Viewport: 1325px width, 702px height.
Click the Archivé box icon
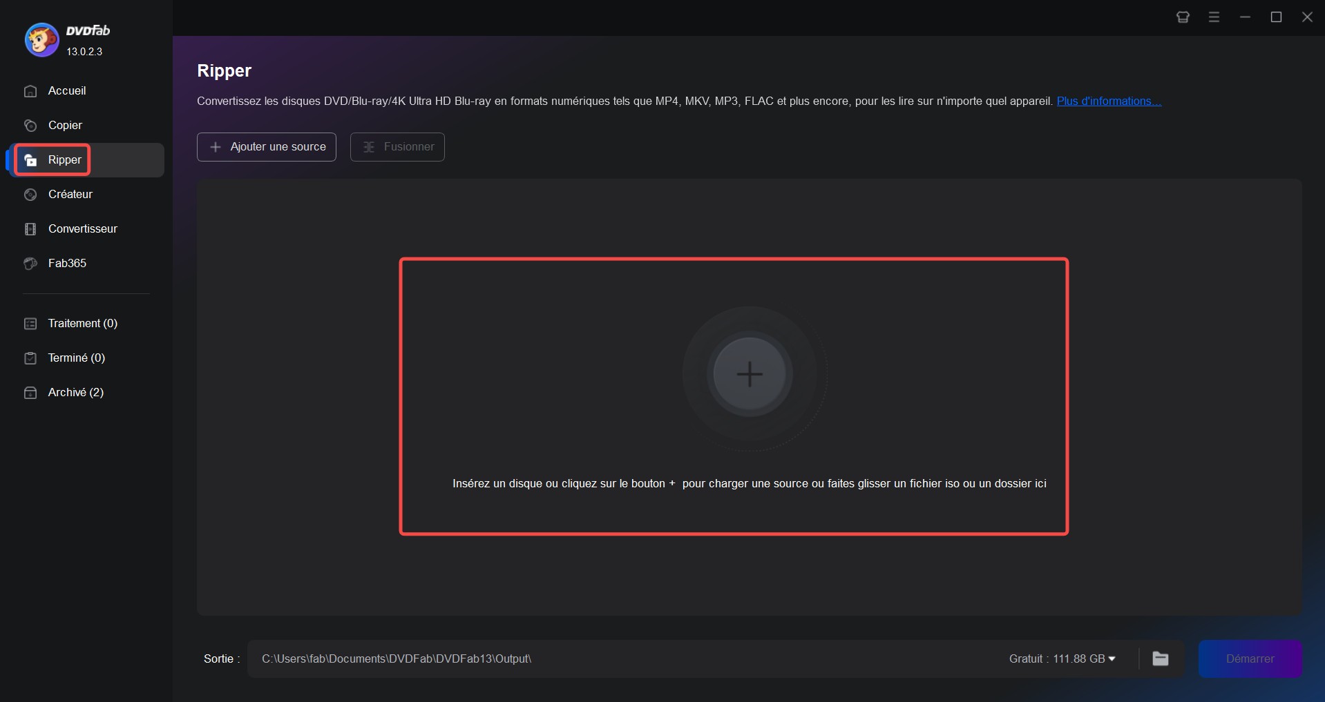click(x=30, y=393)
